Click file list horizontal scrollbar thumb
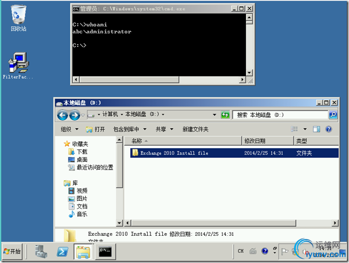The height and width of the screenshot is (263, 349). (x=213, y=223)
